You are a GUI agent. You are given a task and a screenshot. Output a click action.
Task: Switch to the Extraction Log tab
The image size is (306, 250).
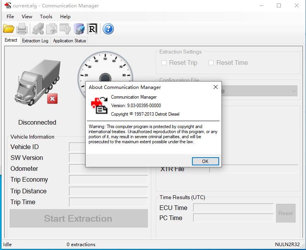[35, 41]
